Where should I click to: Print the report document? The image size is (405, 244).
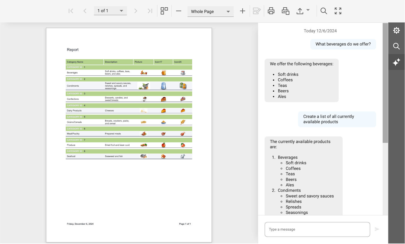271,11
